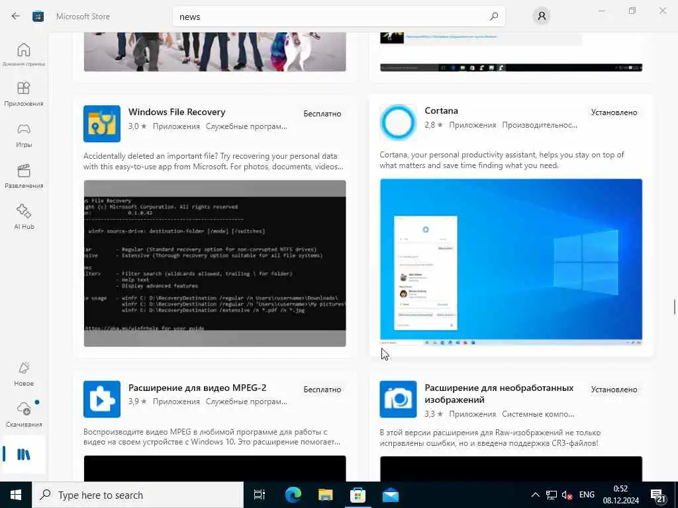This screenshot has height=508, width=678.
Task: Open Новое section in sidebar
Action: coord(24,374)
